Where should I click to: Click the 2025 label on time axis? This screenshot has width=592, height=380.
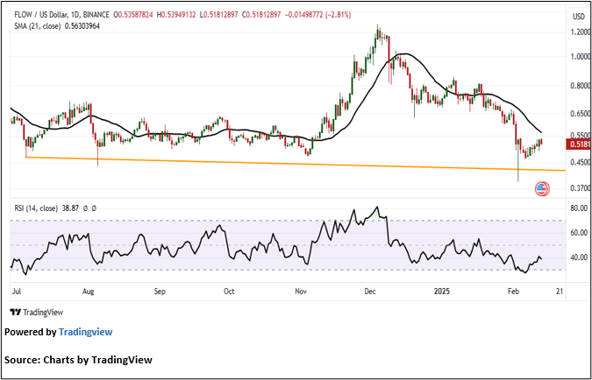tap(442, 292)
